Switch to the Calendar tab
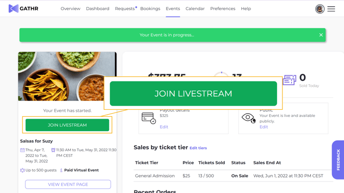Viewport: 344px width, 193px height. click(195, 8)
